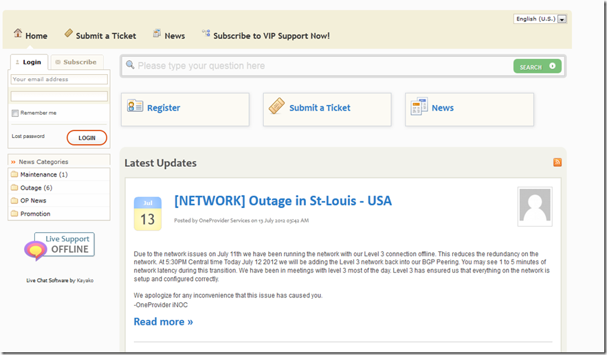Click the green SEARCH button
Image resolution: width=607 pixels, height=355 pixels.
[538, 66]
